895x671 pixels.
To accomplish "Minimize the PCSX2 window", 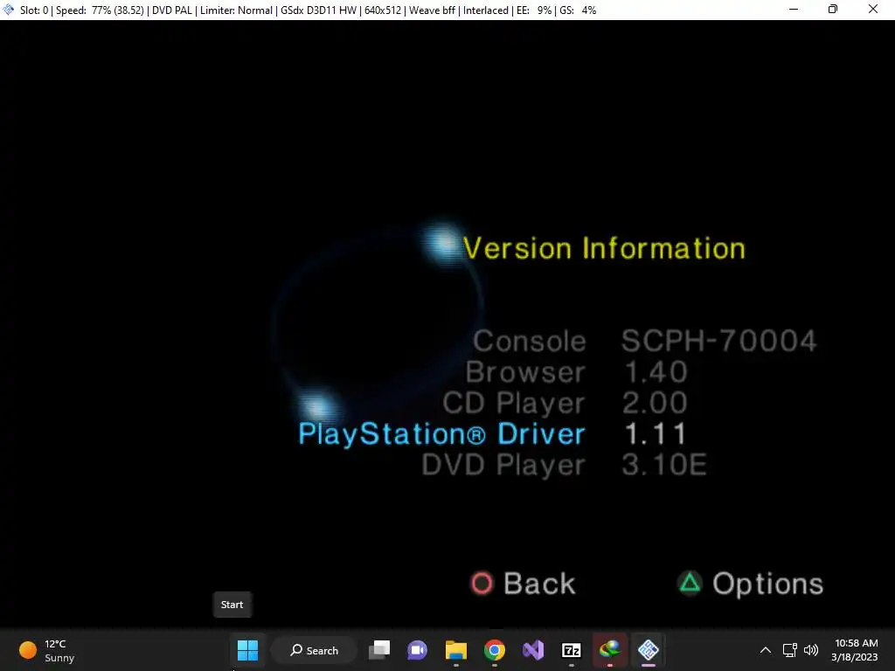I will point(794,9).
